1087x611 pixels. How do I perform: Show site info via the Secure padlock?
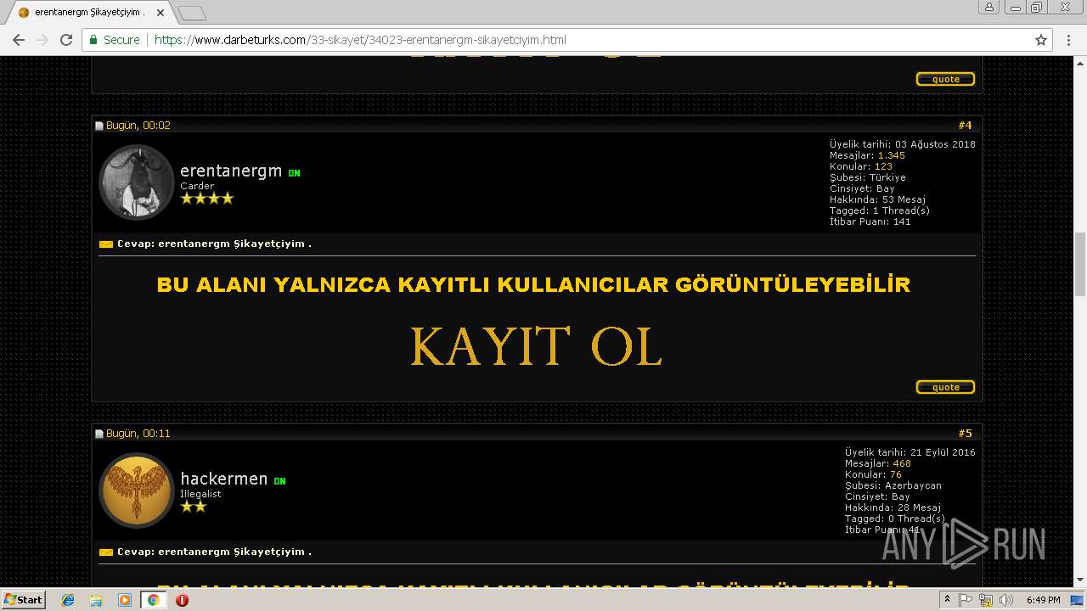114,40
